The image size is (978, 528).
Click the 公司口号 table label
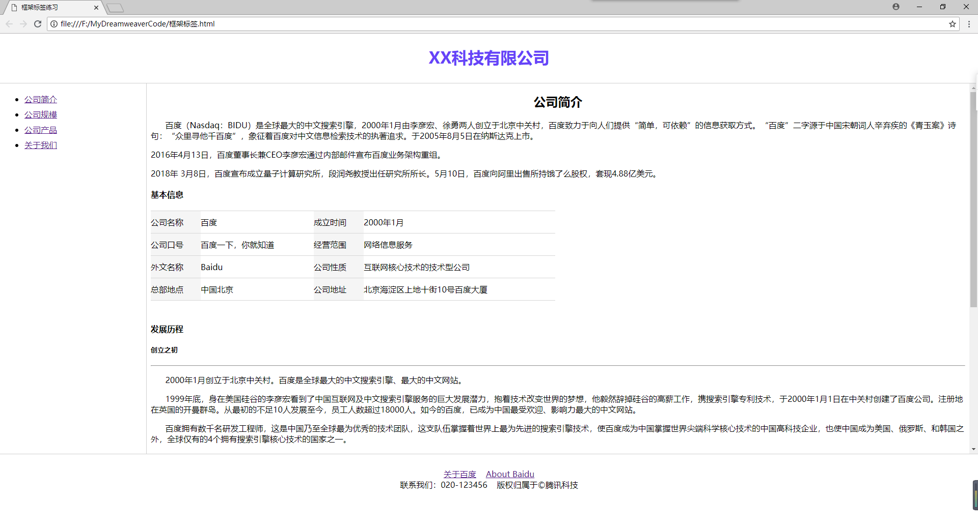pos(167,245)
